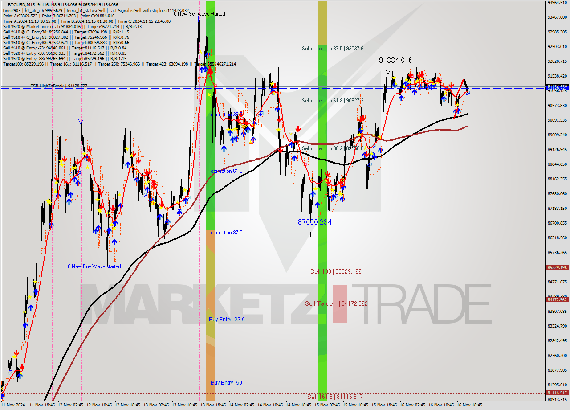Click 'Sell 161.8 | 81116.517' label
570x410 pixels.
click(335, 396)
